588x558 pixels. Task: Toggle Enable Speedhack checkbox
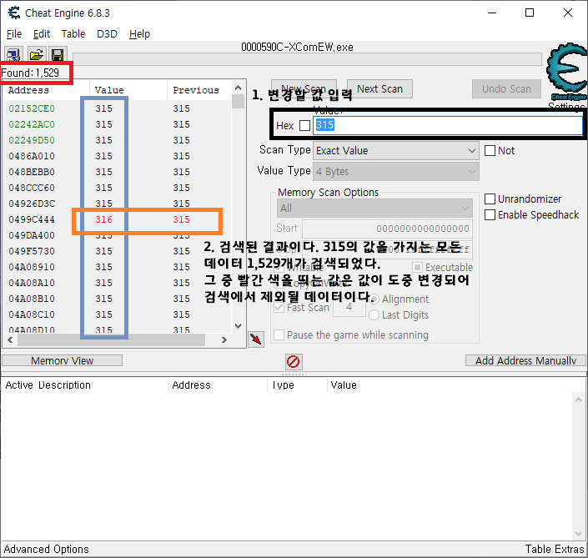pyautogui.click(x=490, y=215)
